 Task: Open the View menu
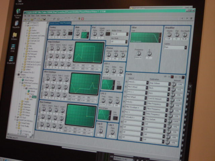point(33,16)
